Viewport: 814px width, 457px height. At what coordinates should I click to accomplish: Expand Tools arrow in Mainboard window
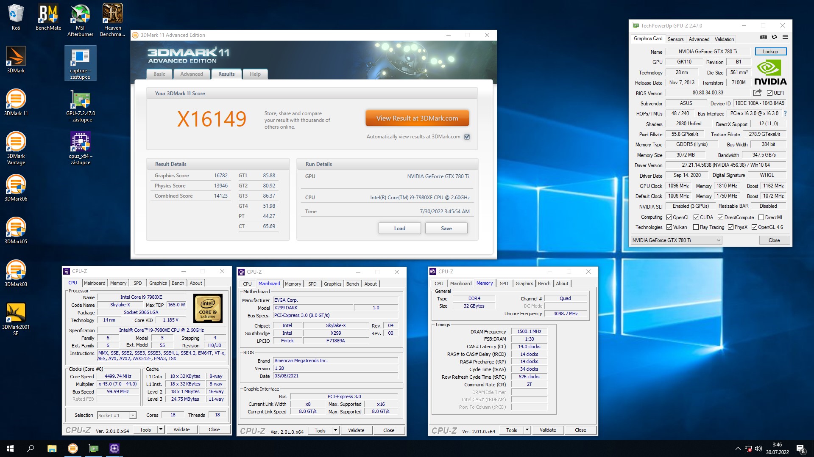[x=335, y=430]
